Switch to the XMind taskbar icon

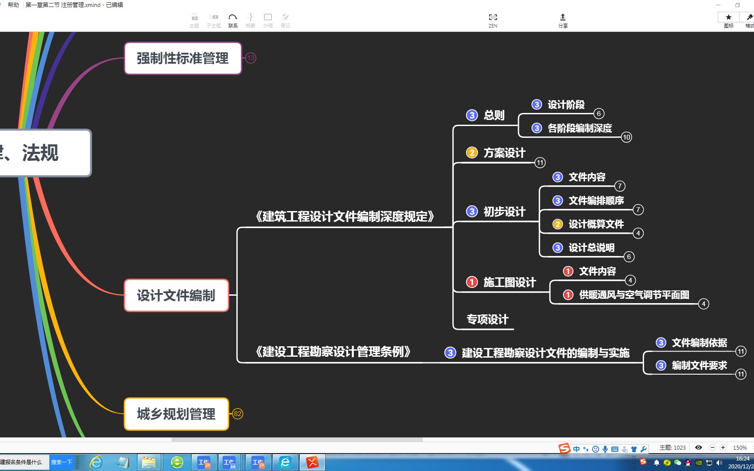(312, 462)
